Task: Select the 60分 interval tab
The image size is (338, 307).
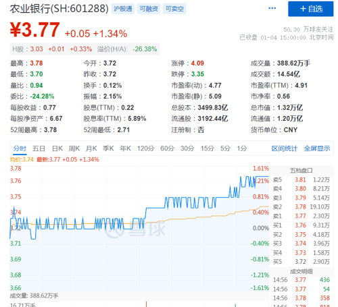Action: point(167,148)
